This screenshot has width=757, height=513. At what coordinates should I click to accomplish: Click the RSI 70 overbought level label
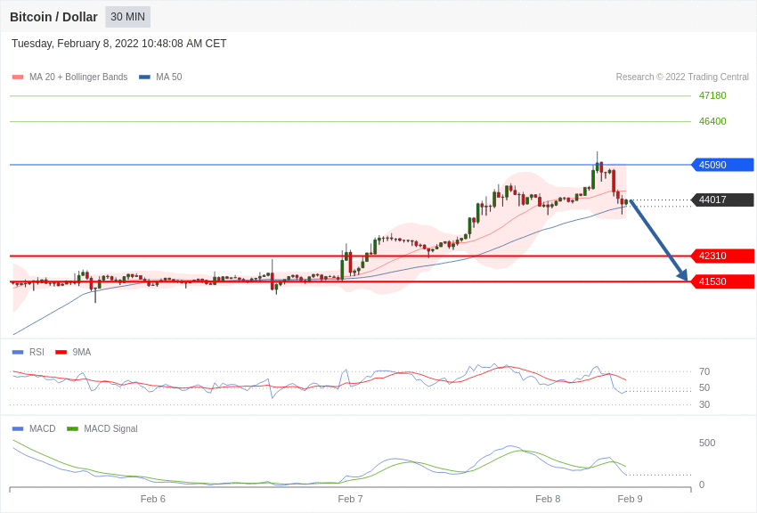click(704, 371)
